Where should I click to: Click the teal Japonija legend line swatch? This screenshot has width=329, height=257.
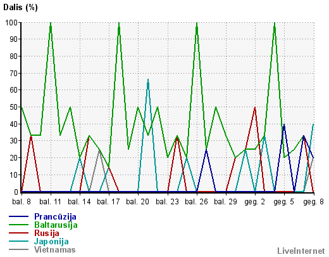click(18, 241)
